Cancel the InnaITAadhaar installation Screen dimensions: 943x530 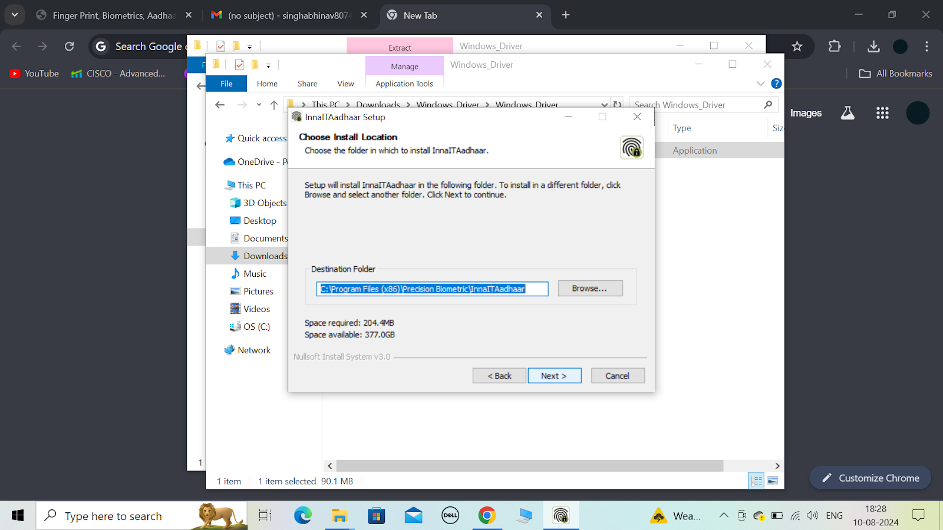617,376
